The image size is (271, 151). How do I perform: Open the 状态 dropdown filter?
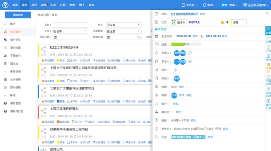[x=123, y=25]
